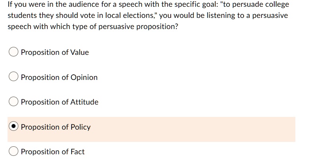Click the "Proposition of Value" label text

pos(55,52)
